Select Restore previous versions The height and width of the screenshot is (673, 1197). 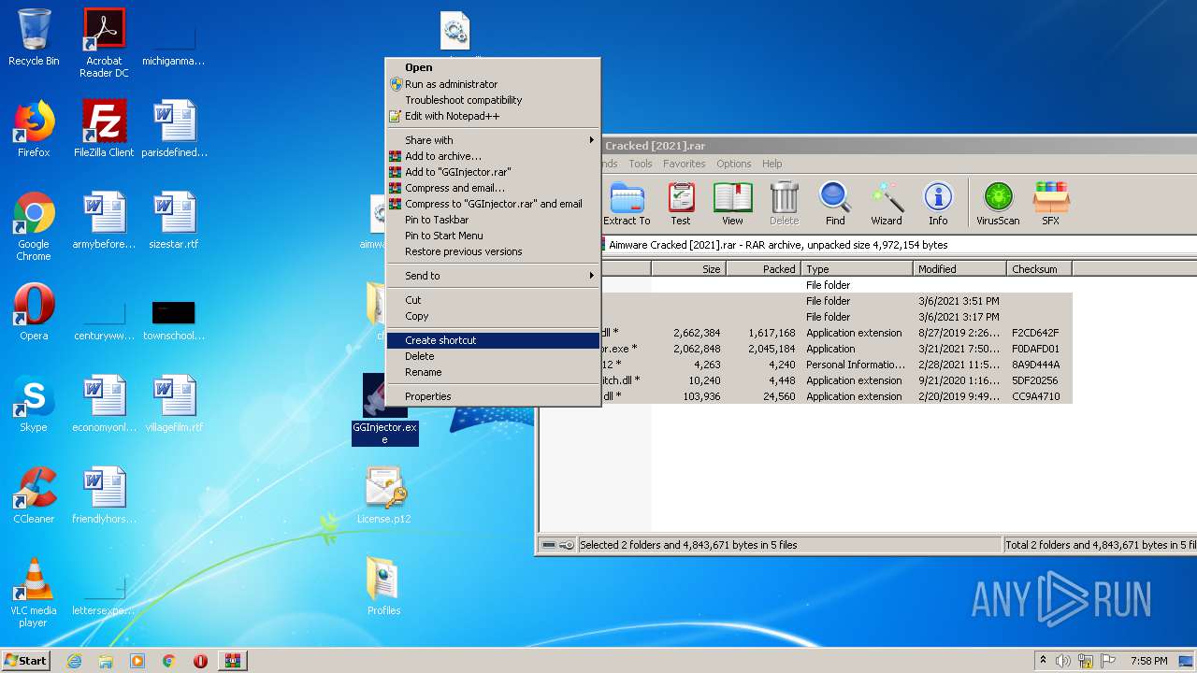(493, 251)
